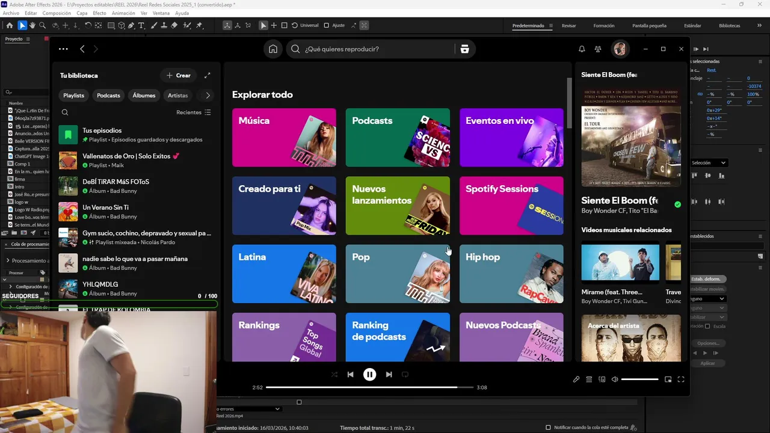Show more After Effects workspaces chevron
This screenshot has height=433, width=770.
(760, 25)
